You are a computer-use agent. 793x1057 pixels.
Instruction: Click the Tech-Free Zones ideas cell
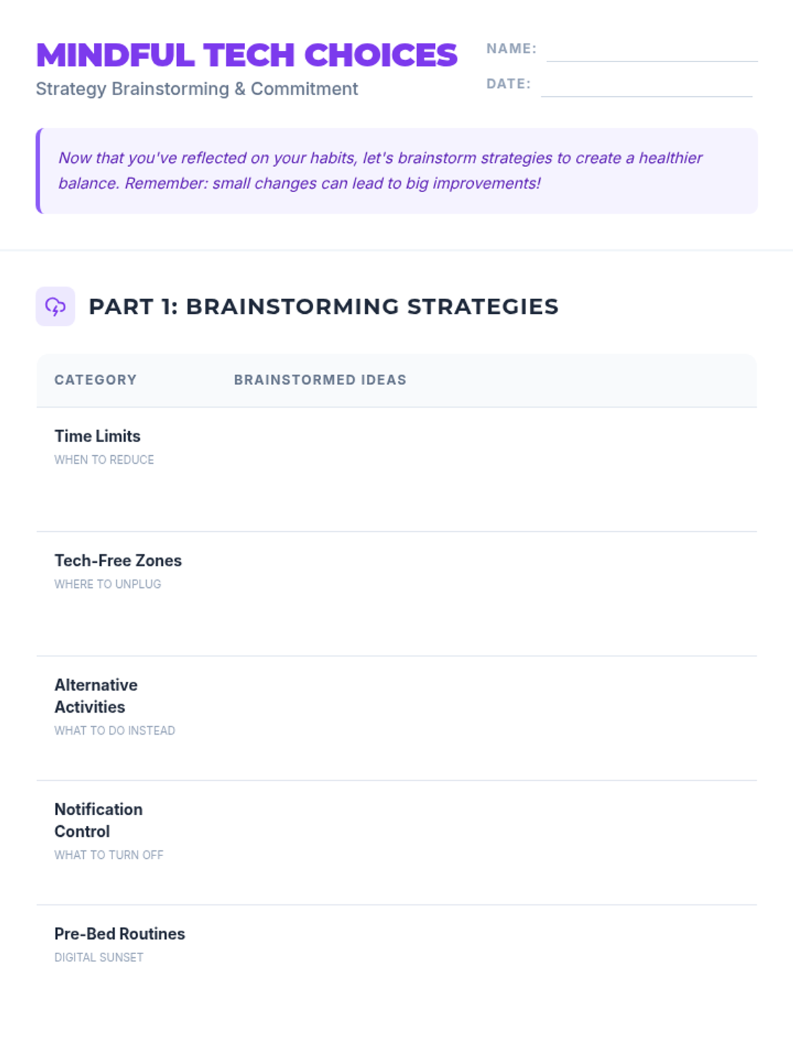[489, 593]
